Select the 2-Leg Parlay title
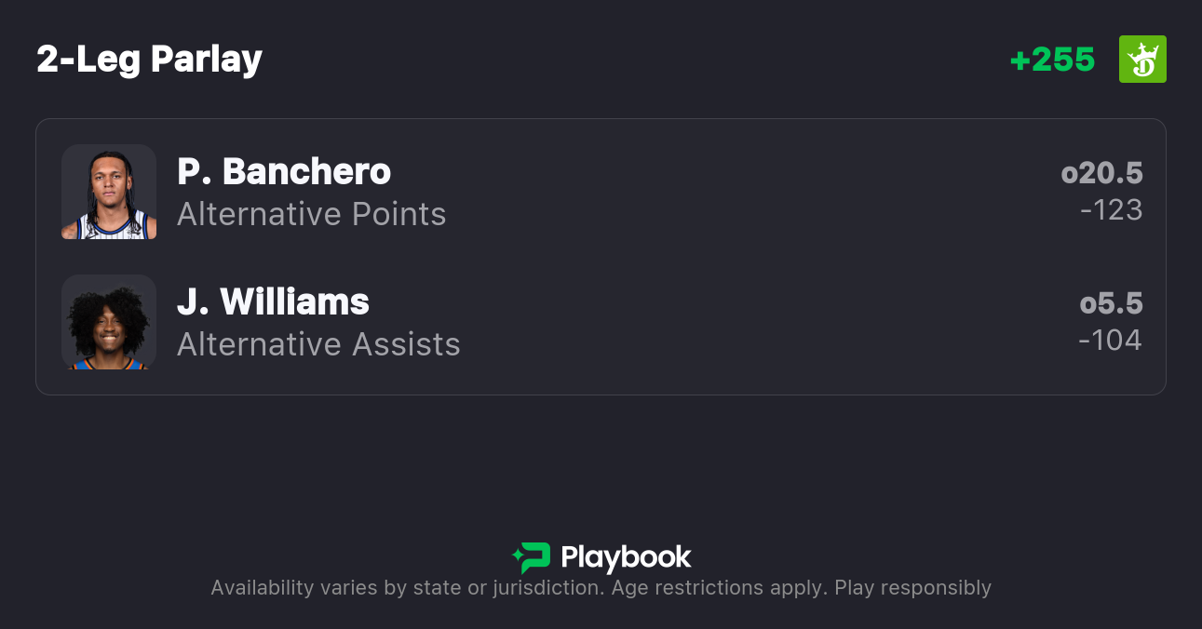Image resolution: width=1202 pixels, height=629 pixels. coord(149,60)
